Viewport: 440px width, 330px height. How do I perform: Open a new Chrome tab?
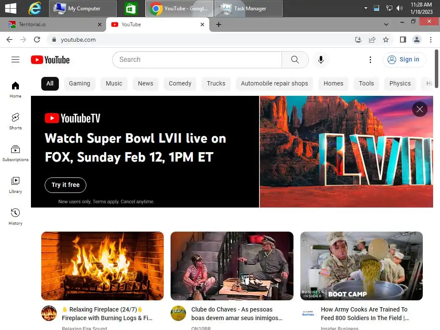tap(219, 24)
